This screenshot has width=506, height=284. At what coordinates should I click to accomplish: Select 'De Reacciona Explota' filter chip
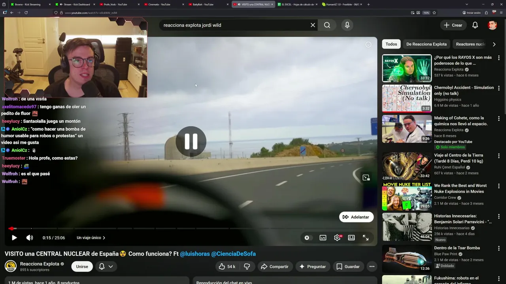coord(427,44)
